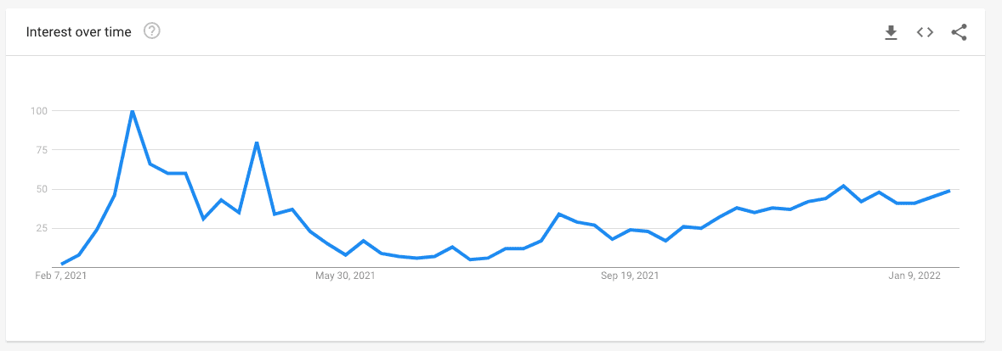The image size is (1002, 351).
Task: Click the 75 y-axis label
Action: click(42, 150)
